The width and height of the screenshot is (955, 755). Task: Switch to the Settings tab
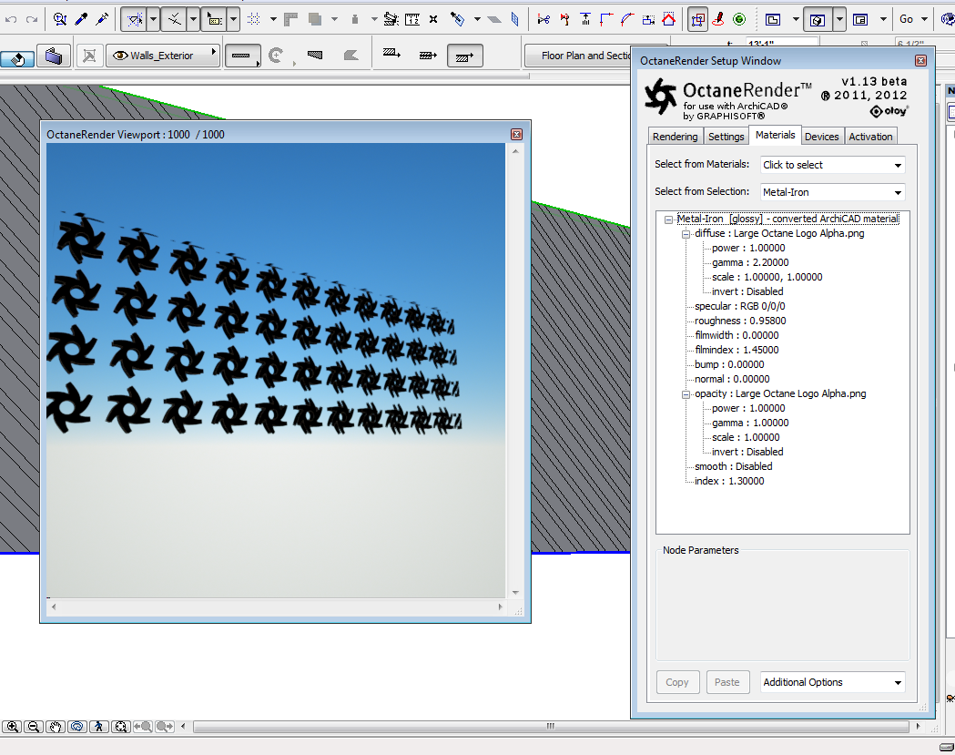726,137
